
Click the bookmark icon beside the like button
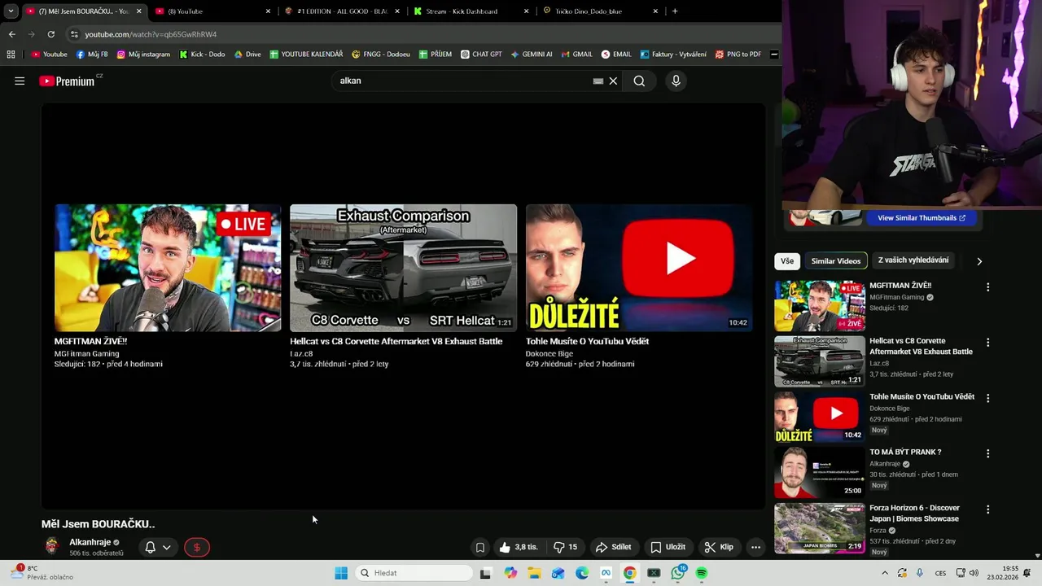[x=480, y=547]
